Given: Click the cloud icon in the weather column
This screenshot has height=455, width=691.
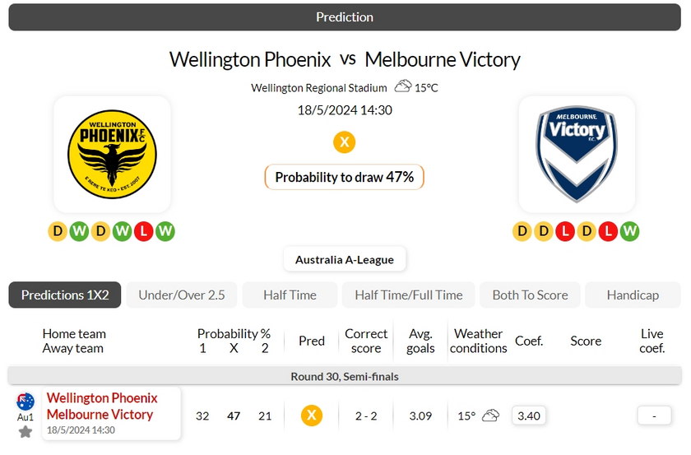Looking at the screenshot, I should (x=490, y=416).
